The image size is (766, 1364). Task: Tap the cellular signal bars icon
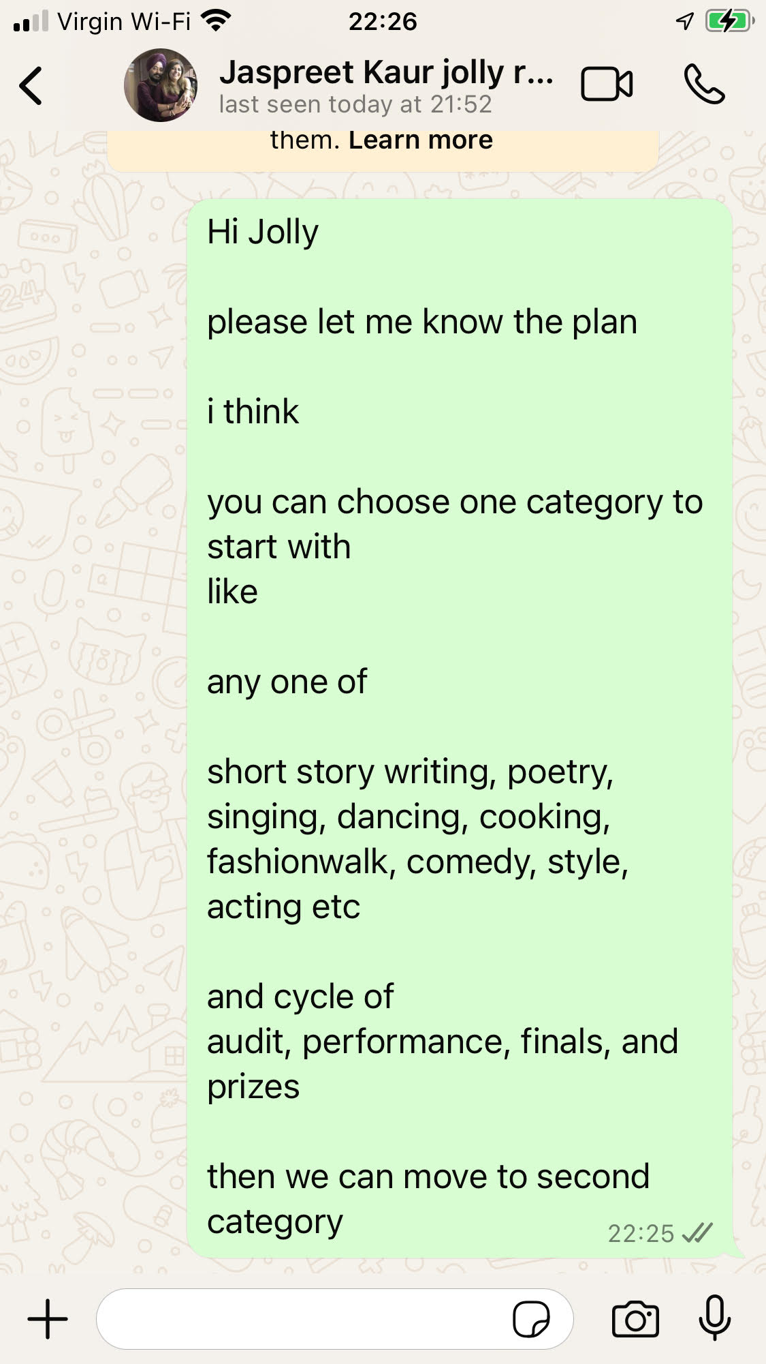coord(31,21)
